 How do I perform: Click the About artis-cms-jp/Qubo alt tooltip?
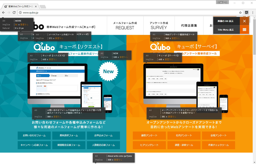[x=114, y=158]
